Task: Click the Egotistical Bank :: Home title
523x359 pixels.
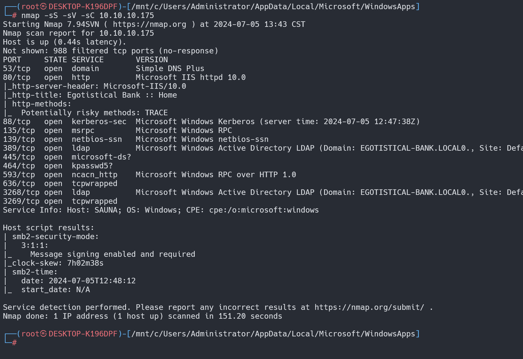Action: [122, 95]
